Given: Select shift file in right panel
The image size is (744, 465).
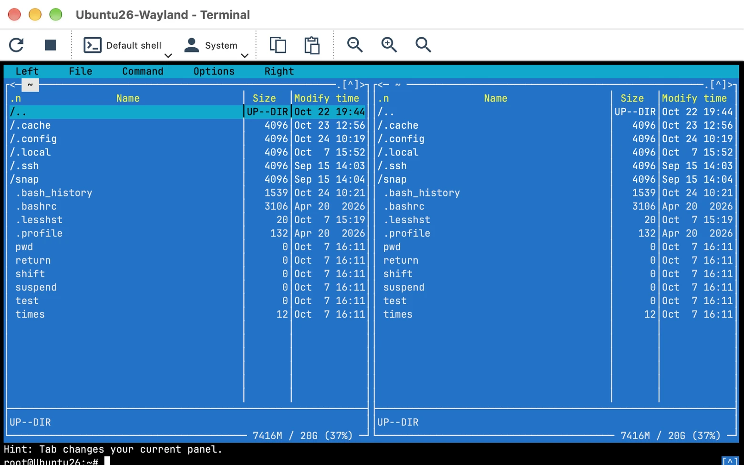Looking at the screenshot, I should pyautogui.click(x=555, y=274).
